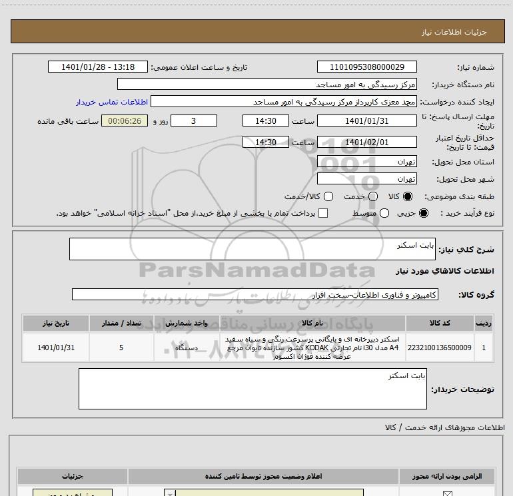Click the اطلاعات کالاهای مورد نیاز heading
The image size is (513, 496).
click(x=445, y=271)
